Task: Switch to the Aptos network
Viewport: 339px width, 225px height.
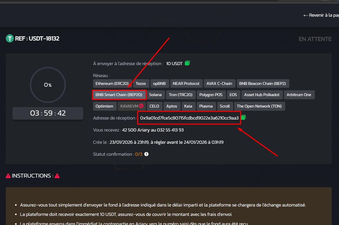Action: click(172, 106)
